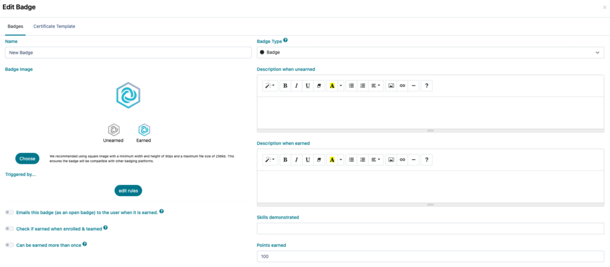Click eraser icon in earned description toolbar

[x=319, y=160]
